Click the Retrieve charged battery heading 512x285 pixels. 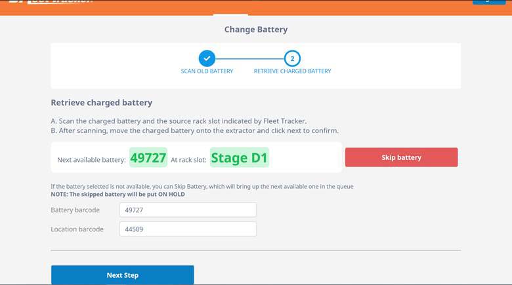(x=101, y=103)
